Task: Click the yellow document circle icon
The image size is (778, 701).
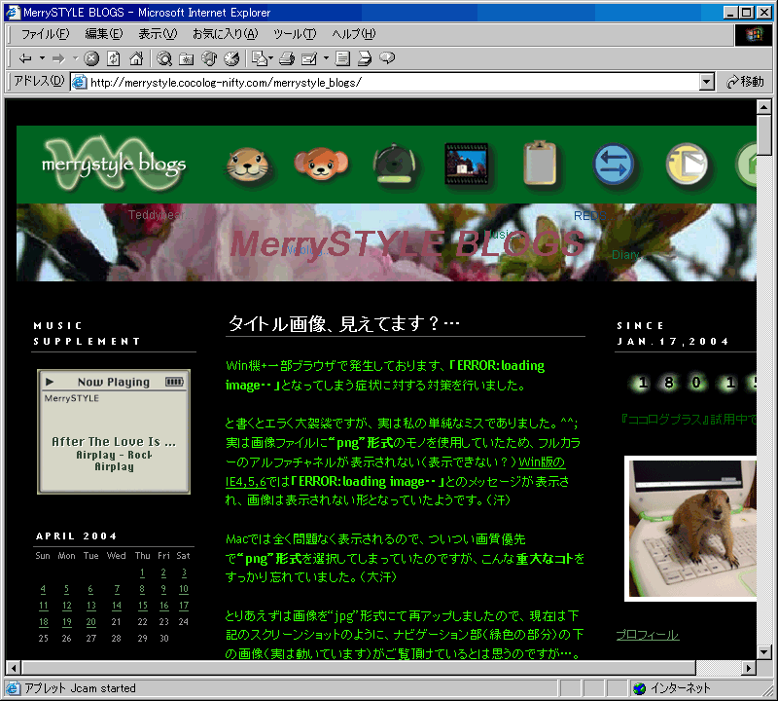Action: (x=687, y=164)
